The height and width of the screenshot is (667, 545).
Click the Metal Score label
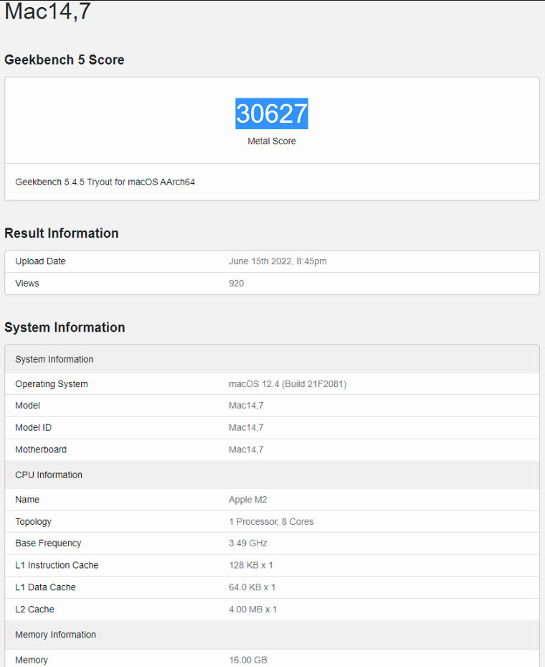coord(272,141)
